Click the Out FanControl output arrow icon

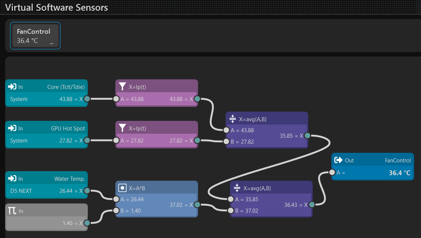[x=338, y=160]
